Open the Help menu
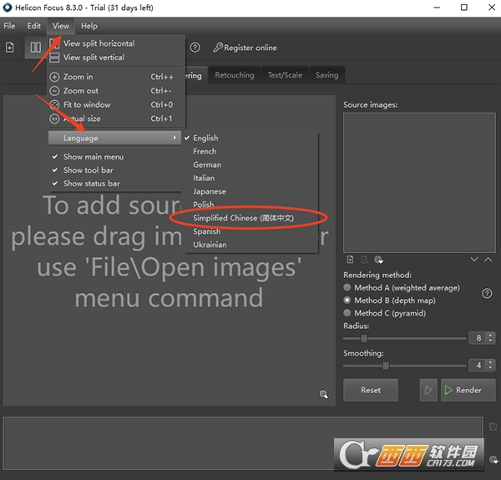This screenshot has height=480, width=501. pos(89,26)
